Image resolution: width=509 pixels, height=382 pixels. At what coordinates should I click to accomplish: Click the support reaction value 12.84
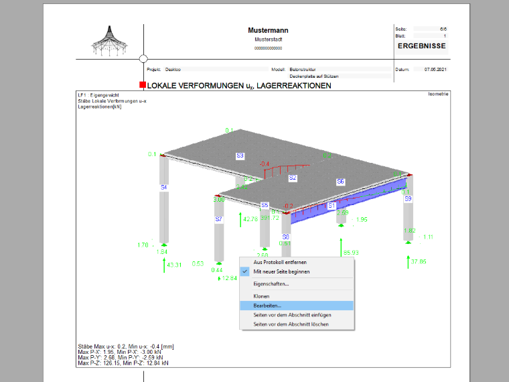[230, 278]
